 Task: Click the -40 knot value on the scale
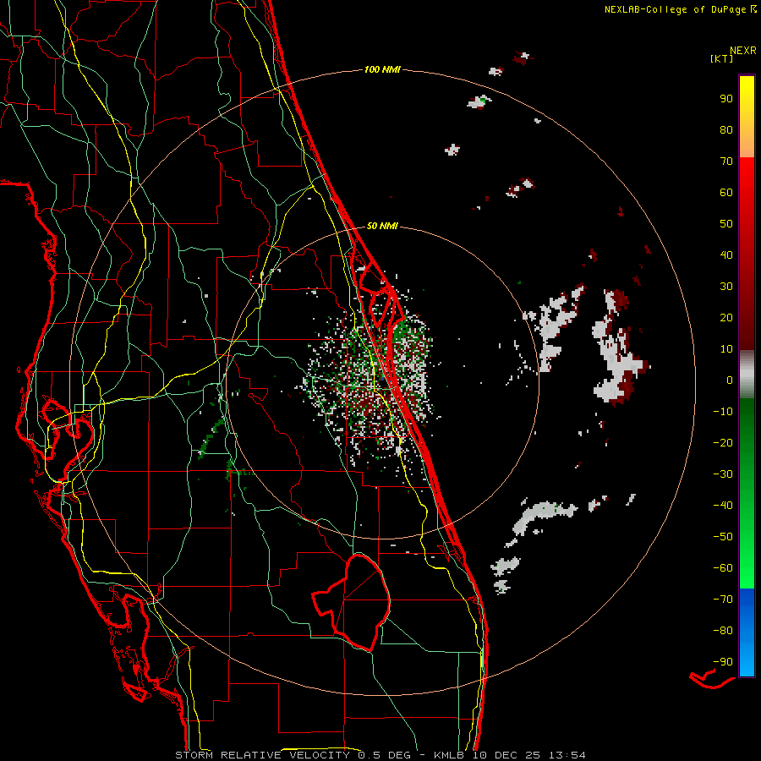coord(723,506)
